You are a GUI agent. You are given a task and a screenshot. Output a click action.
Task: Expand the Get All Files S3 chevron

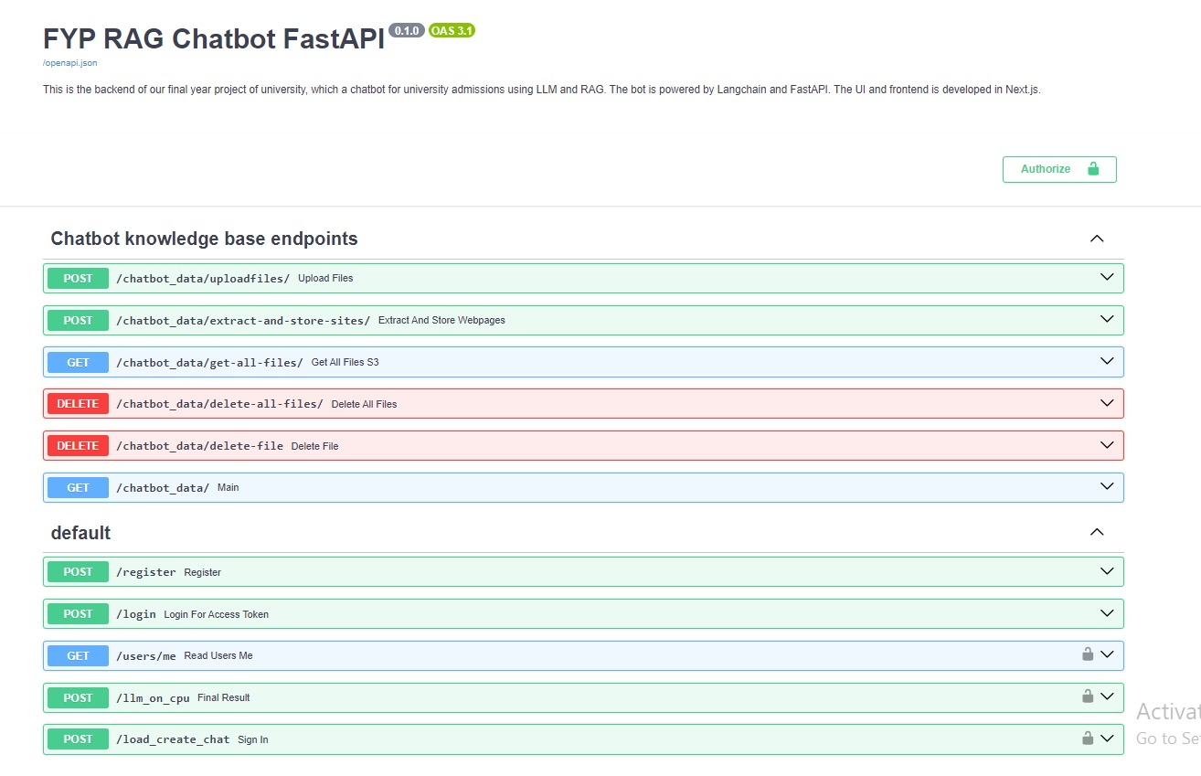[x=1107, y=361]
